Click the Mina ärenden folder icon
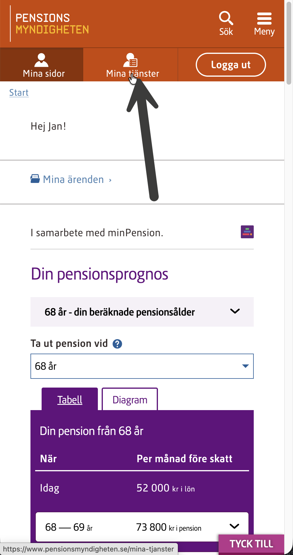The width and height of the screenshot is (293, 555). coord(35,179)
